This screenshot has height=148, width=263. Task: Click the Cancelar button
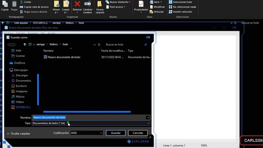coord(138,133)
